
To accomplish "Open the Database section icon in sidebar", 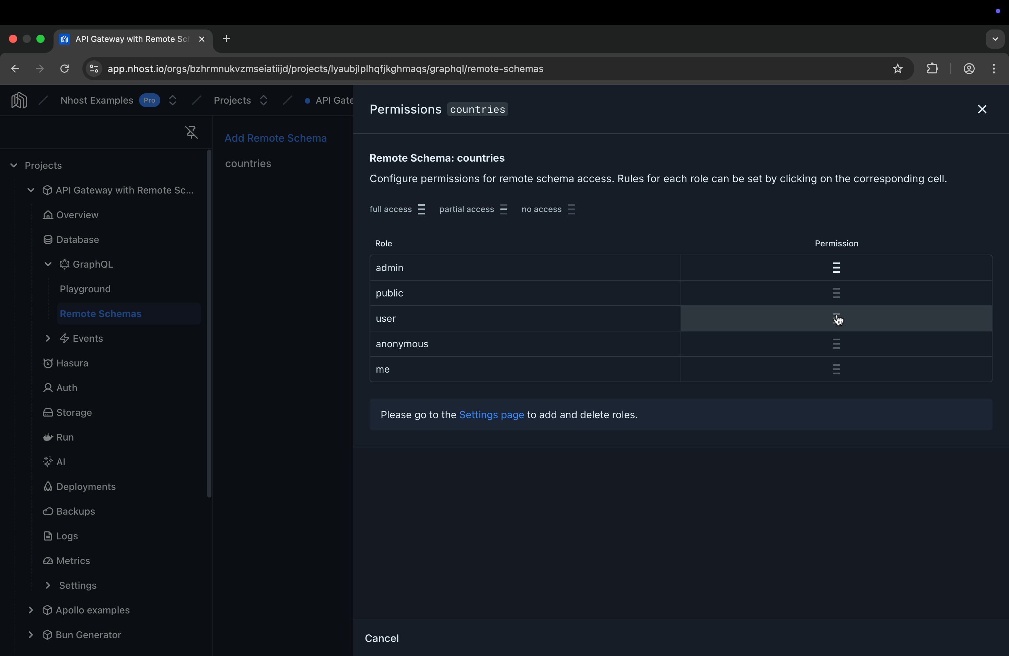I will coord(48,239).
